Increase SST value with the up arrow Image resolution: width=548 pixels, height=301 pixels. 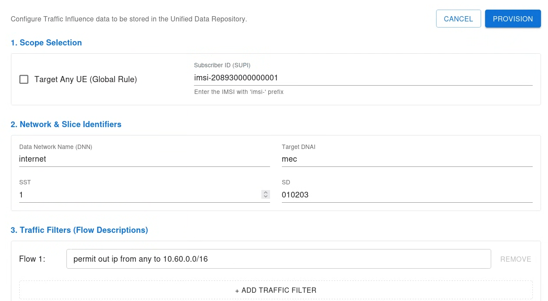[265, 193]
